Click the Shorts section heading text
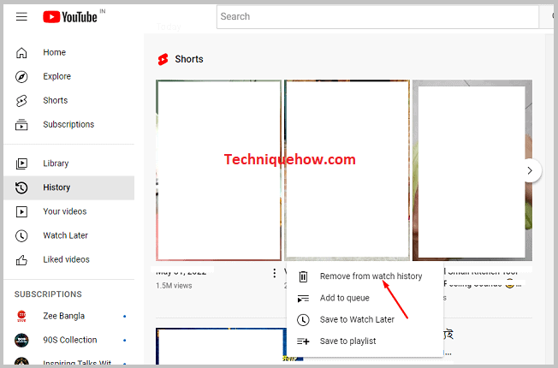The image size is (558, 368). tap(189, 59)
